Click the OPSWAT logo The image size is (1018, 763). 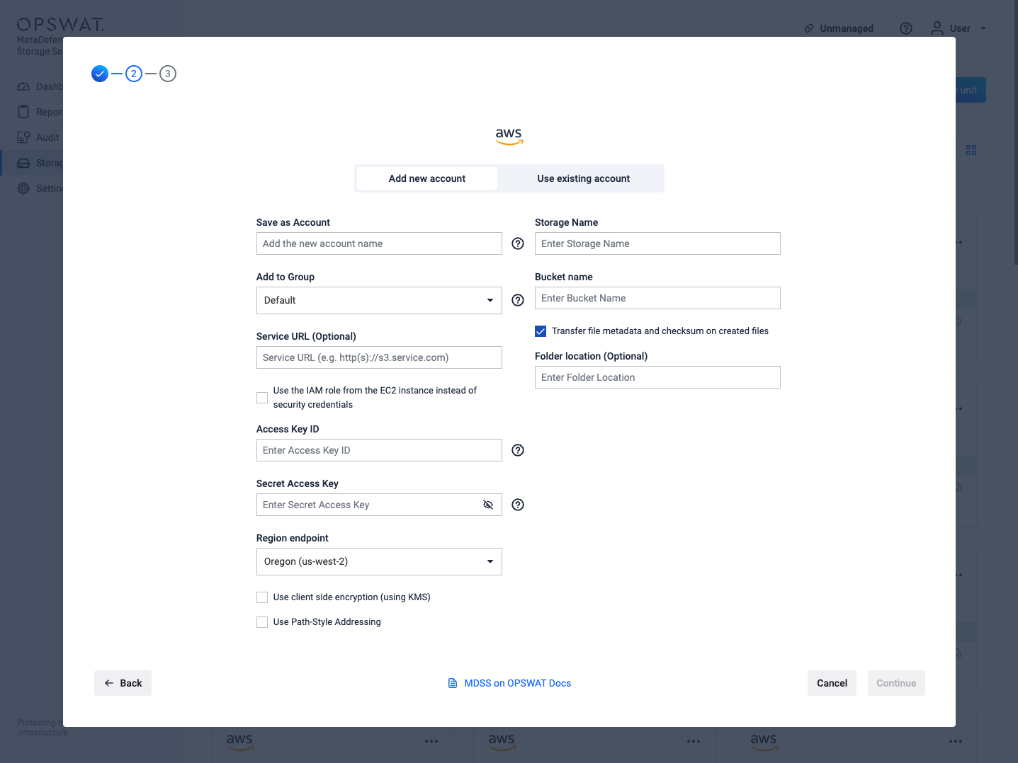(x=60, y=25)
